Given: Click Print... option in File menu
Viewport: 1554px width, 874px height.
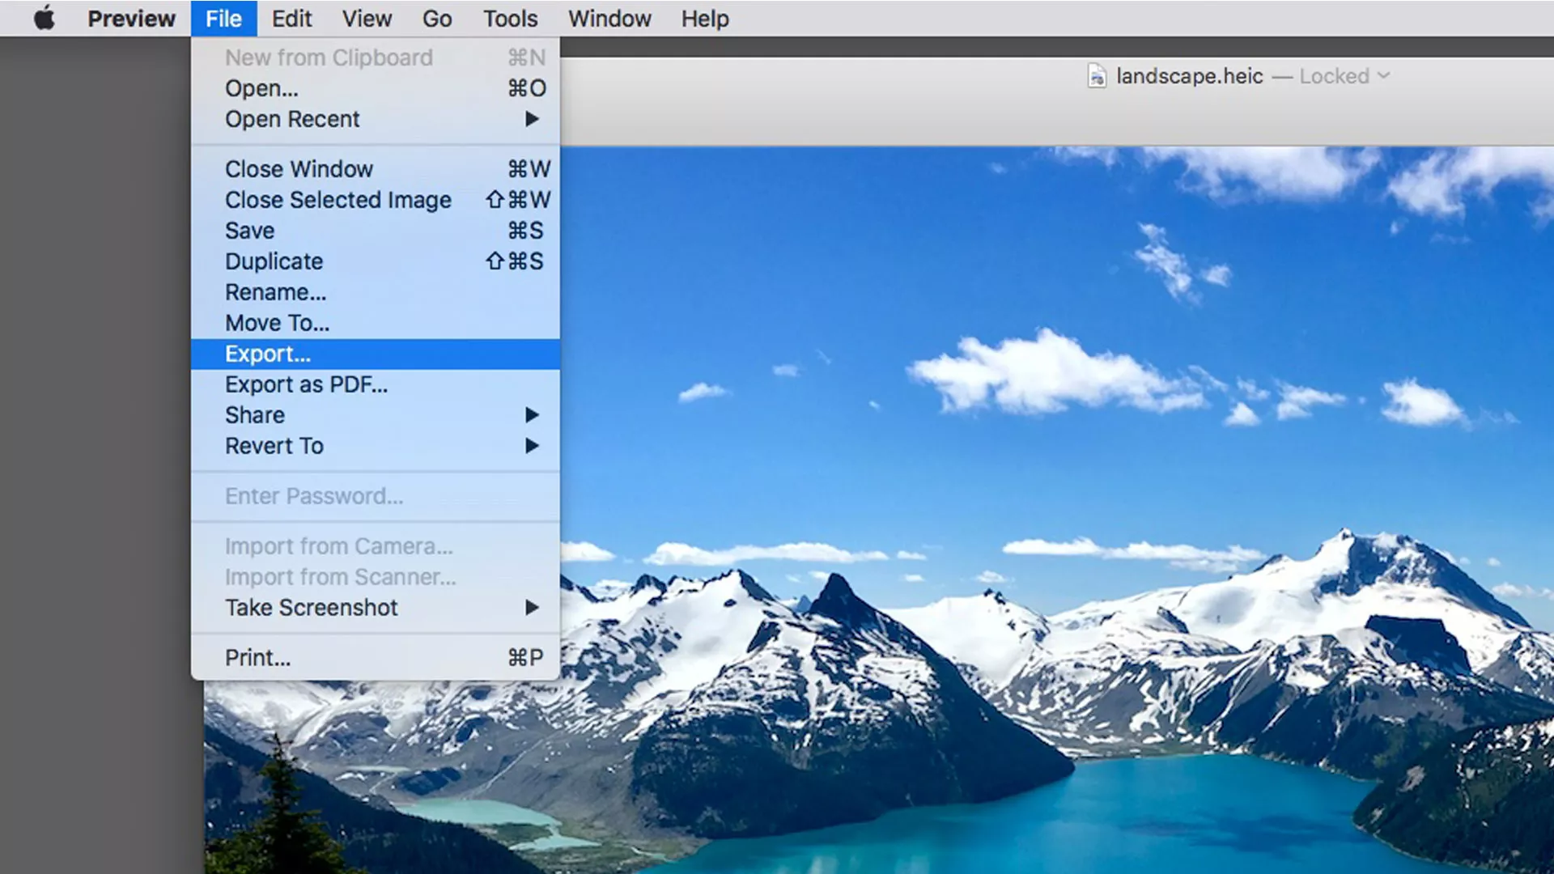Looking at the screenshot, I should (258, 657).
